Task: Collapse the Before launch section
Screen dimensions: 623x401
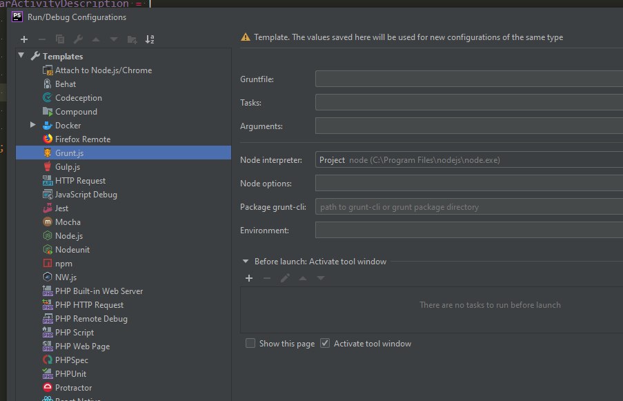Action: tap(246, 262)
